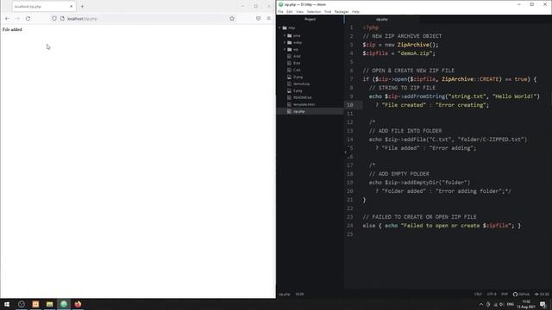The width and height of the screenshot is (552, 310).
Task: Open demoA.zip in the project tree
Action: tap(301, 84)
